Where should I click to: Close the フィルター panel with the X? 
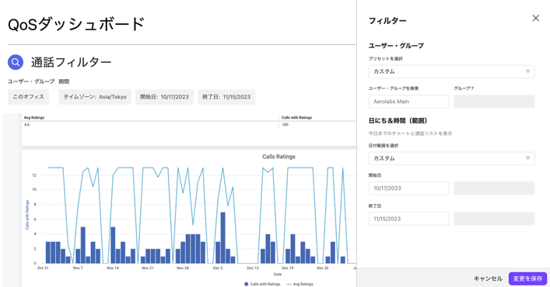click(535, 18)
